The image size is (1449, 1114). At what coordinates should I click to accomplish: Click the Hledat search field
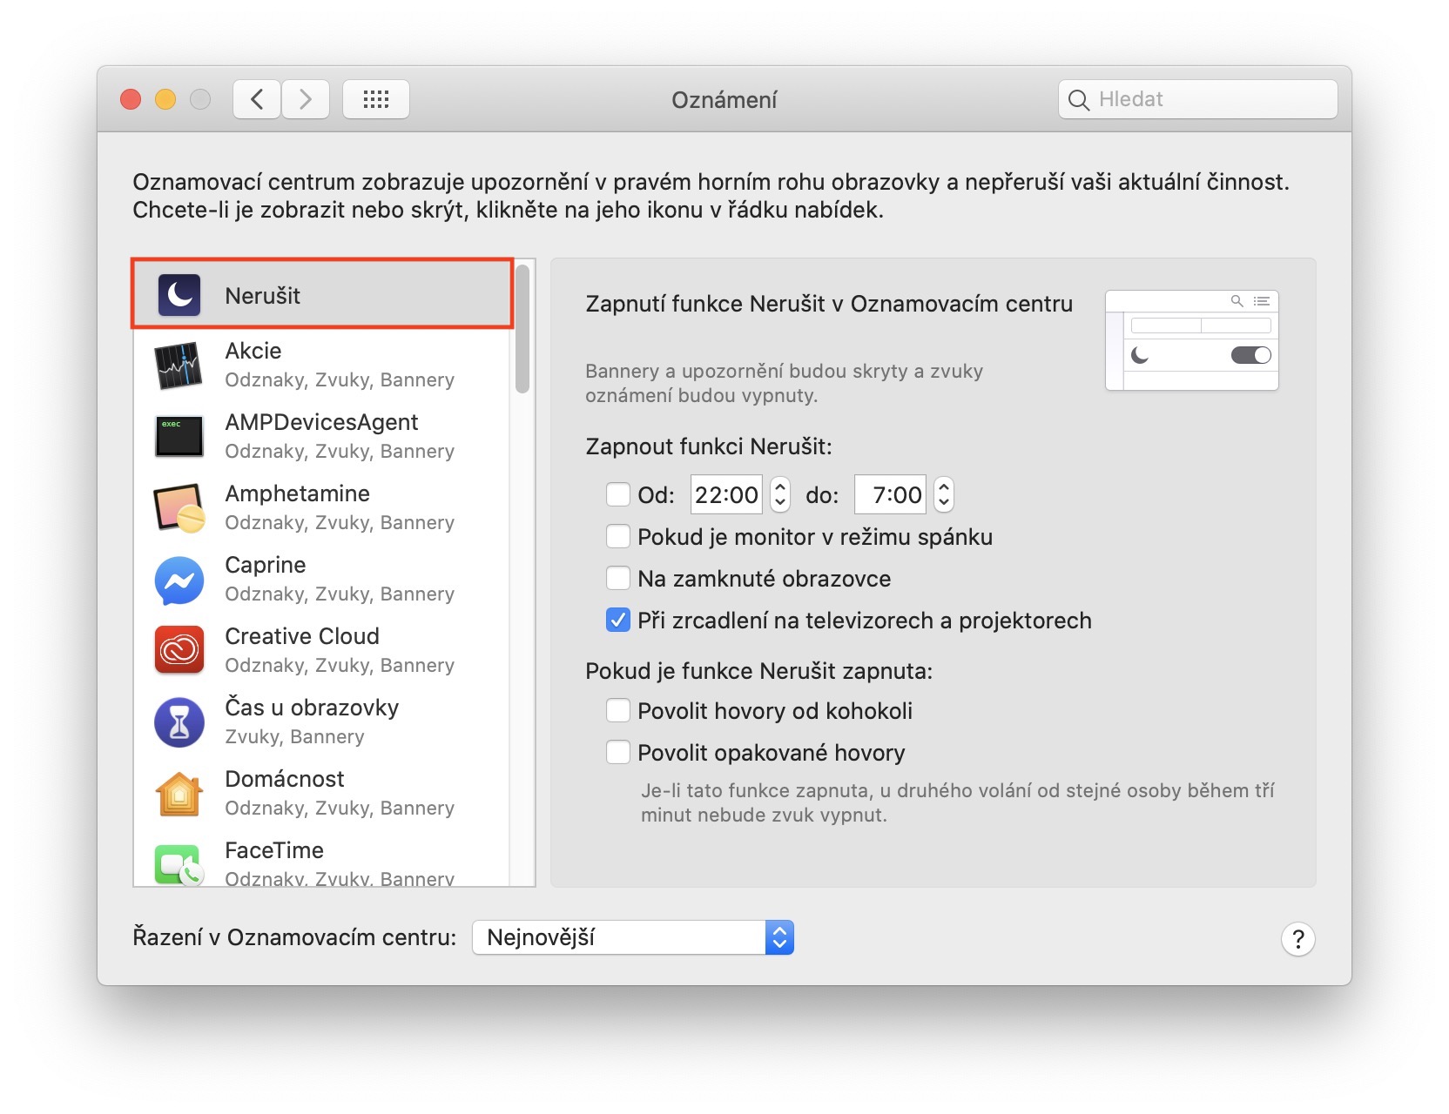[1198, 99]
